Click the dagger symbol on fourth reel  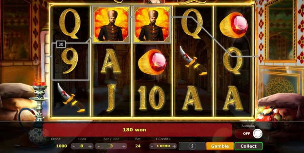click(193, 60)
